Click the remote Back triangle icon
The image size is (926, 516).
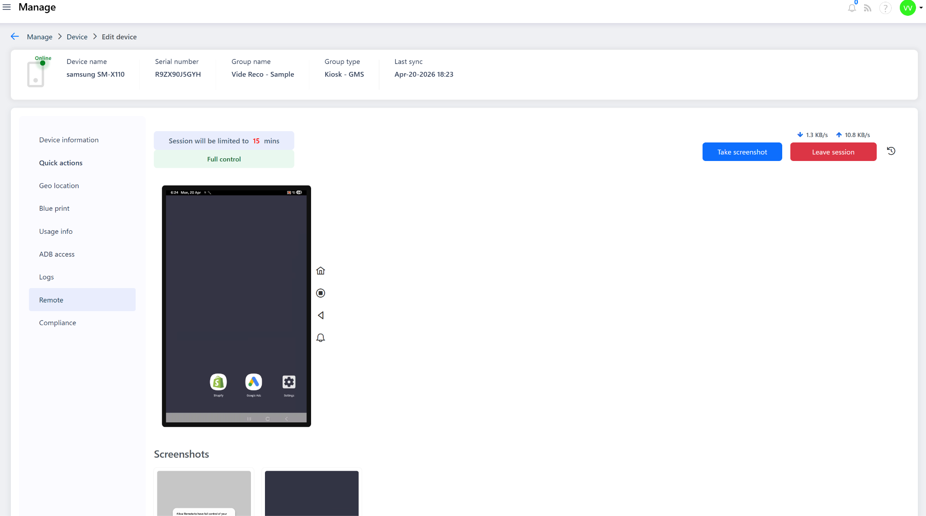click(321, 315)
